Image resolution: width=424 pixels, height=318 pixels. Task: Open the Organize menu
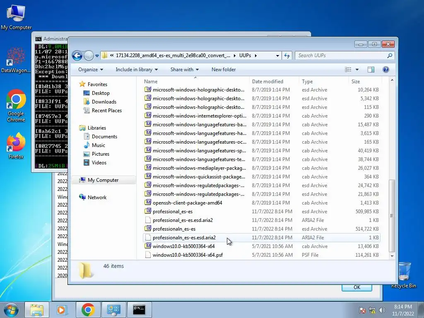click(91, 70)
